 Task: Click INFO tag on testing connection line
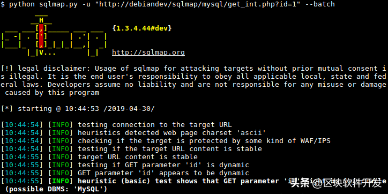pos(61,125)
